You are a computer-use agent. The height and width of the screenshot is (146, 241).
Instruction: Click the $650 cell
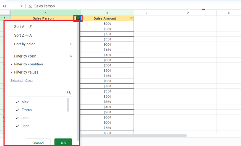tap(107, 81)
